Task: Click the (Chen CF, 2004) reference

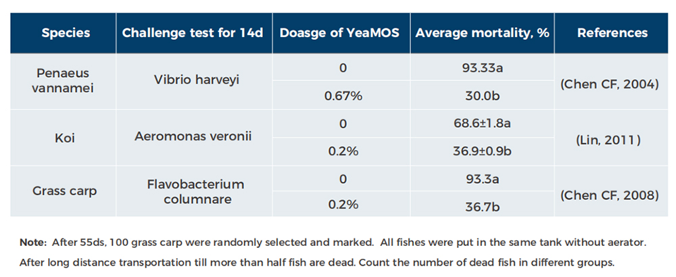Action: [612, 84]
